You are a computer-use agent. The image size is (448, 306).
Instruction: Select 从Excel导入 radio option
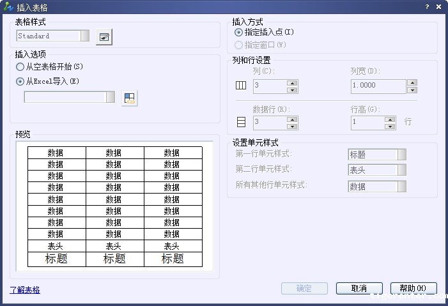[x=20, y=81]
